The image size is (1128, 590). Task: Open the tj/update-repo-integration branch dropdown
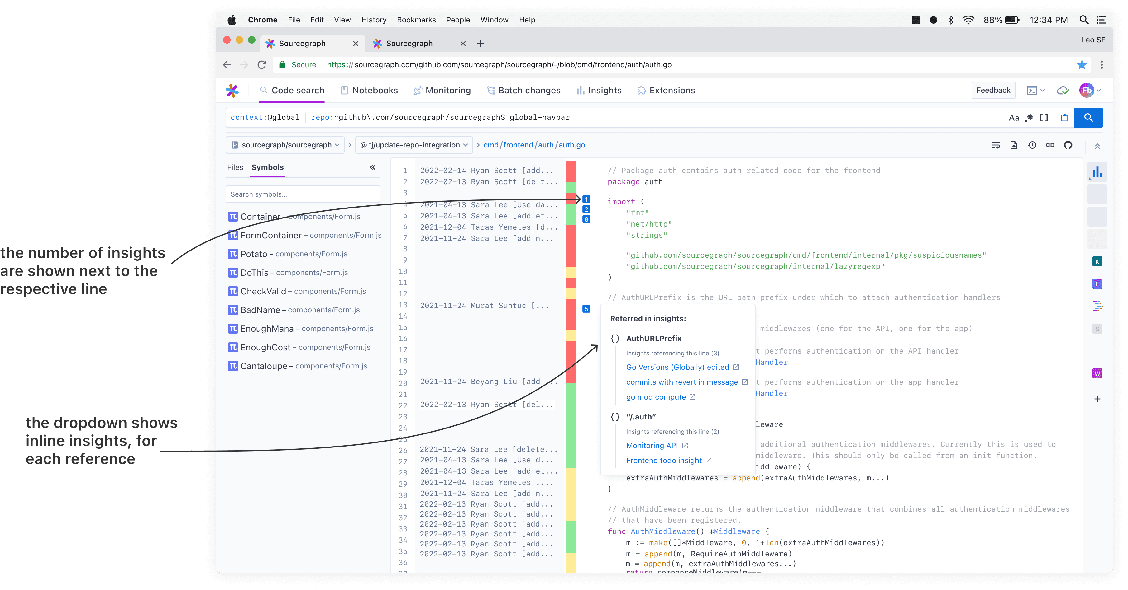[414, 145]
